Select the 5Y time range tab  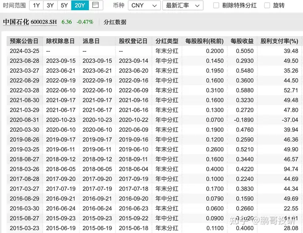[x=64, y=5]
